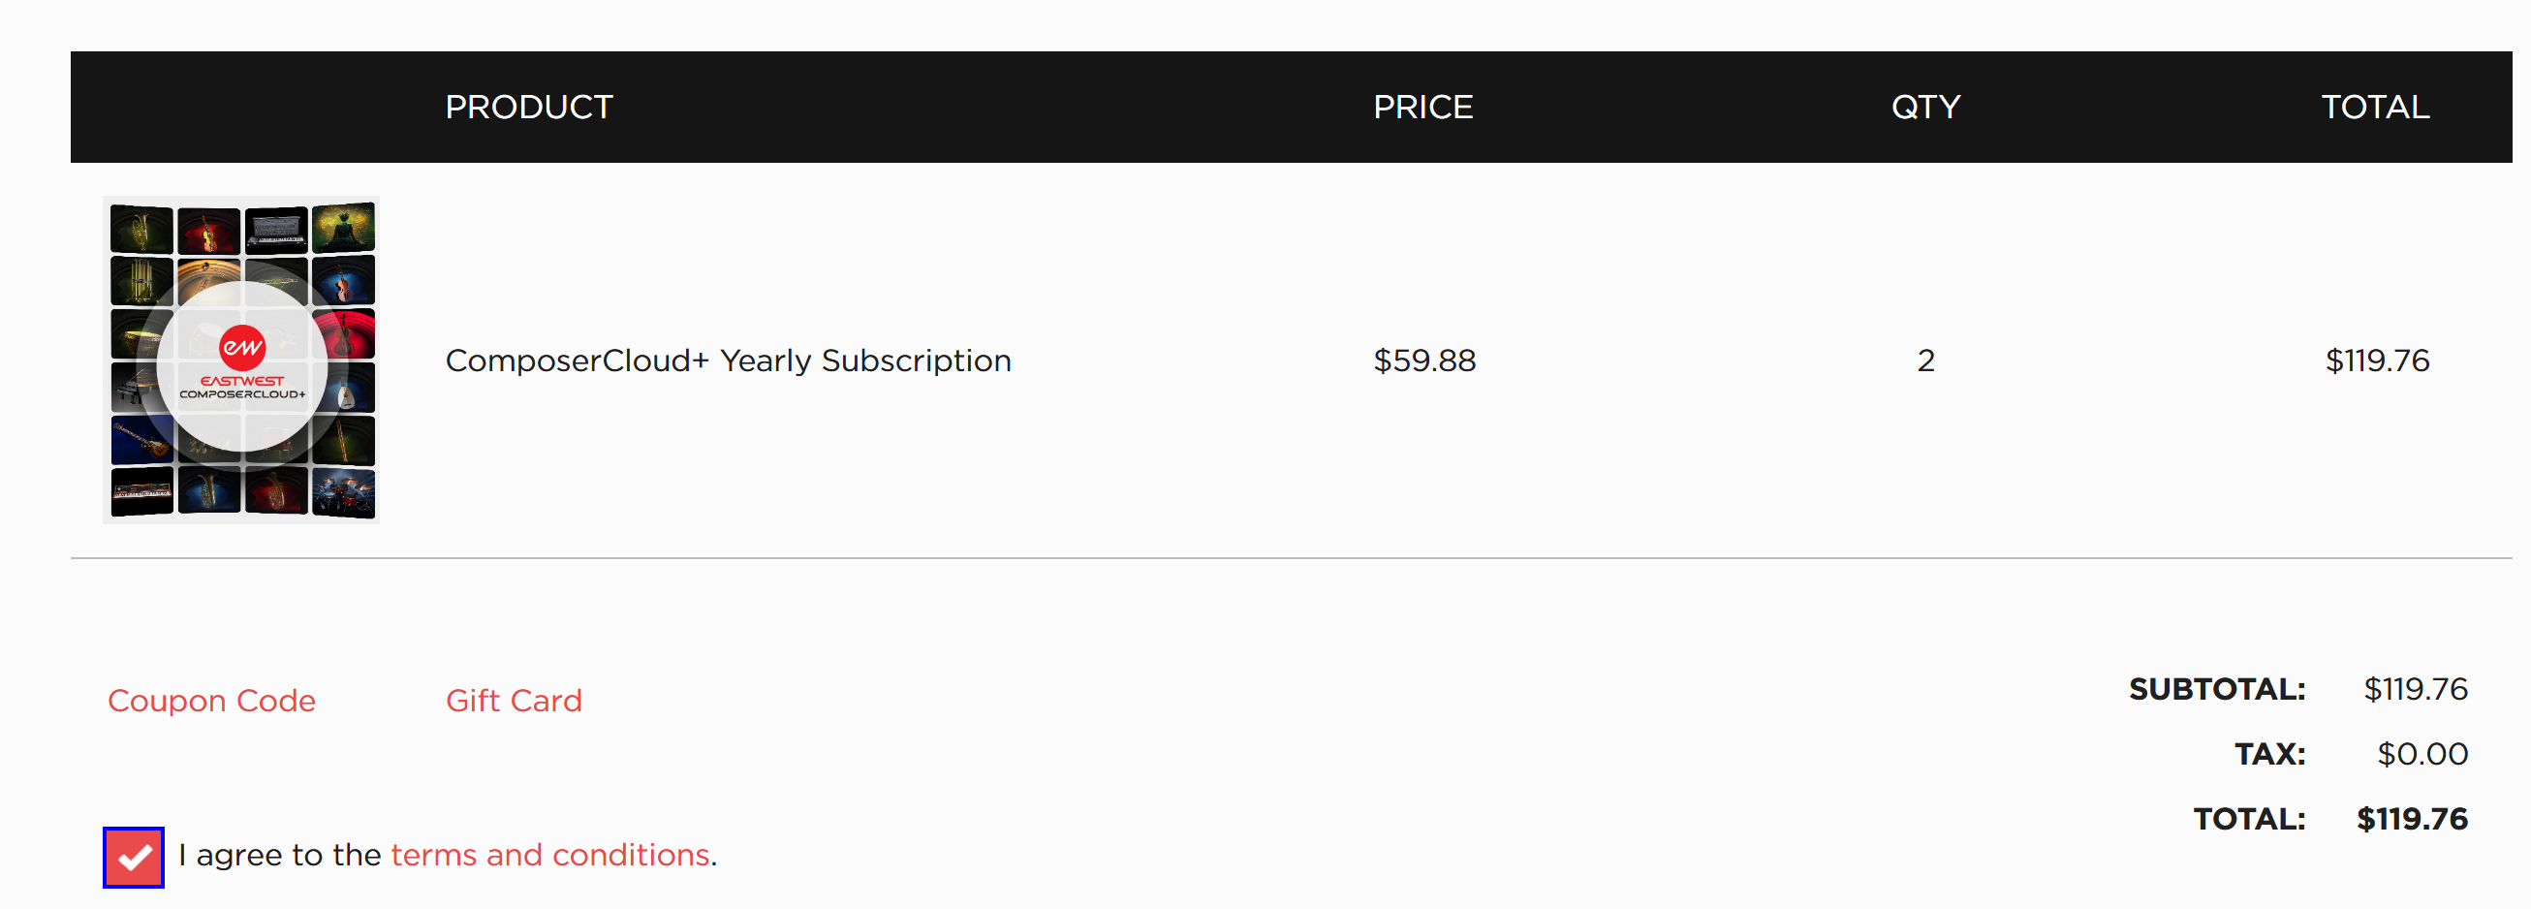Click the quantity value 2
Image resolution: width=2531 pixels, height=909 pixels.
tap(1924, 360)
